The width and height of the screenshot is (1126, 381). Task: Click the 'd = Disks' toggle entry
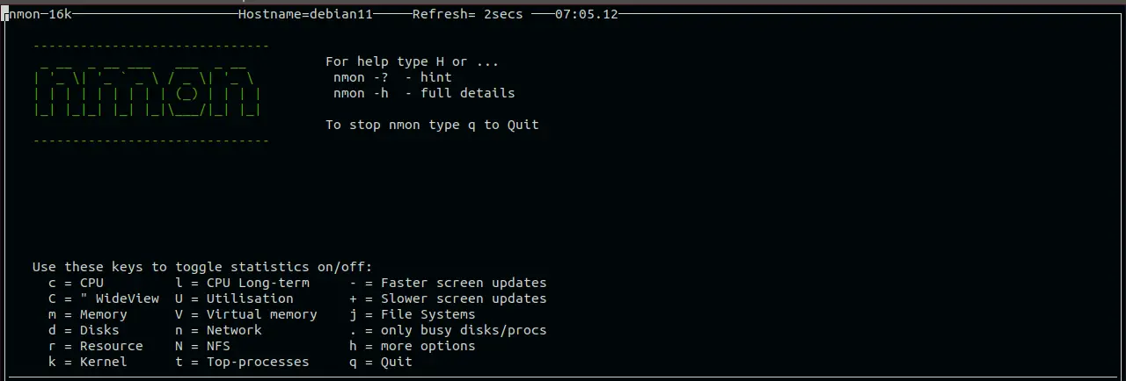click(84, 330)
